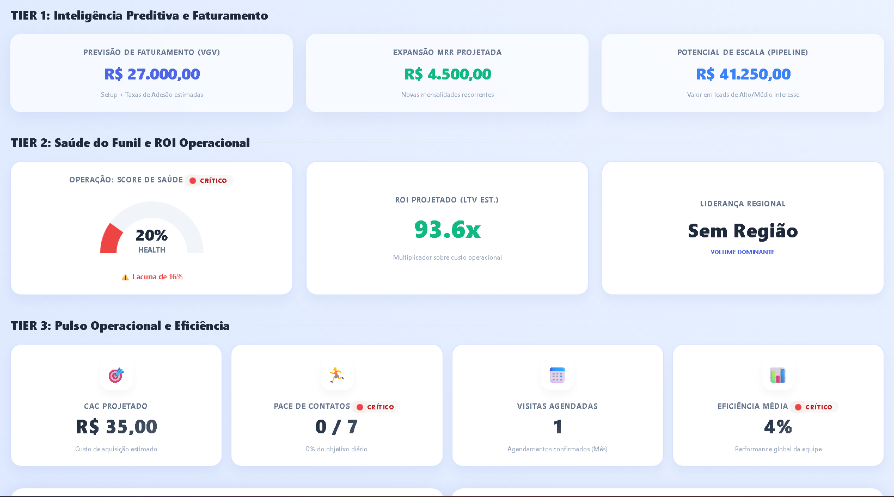The width and height of the screenshot is (894, 497).
Task: Click the target icon above CAC Projetado
Action: click(x=116, y=375)
